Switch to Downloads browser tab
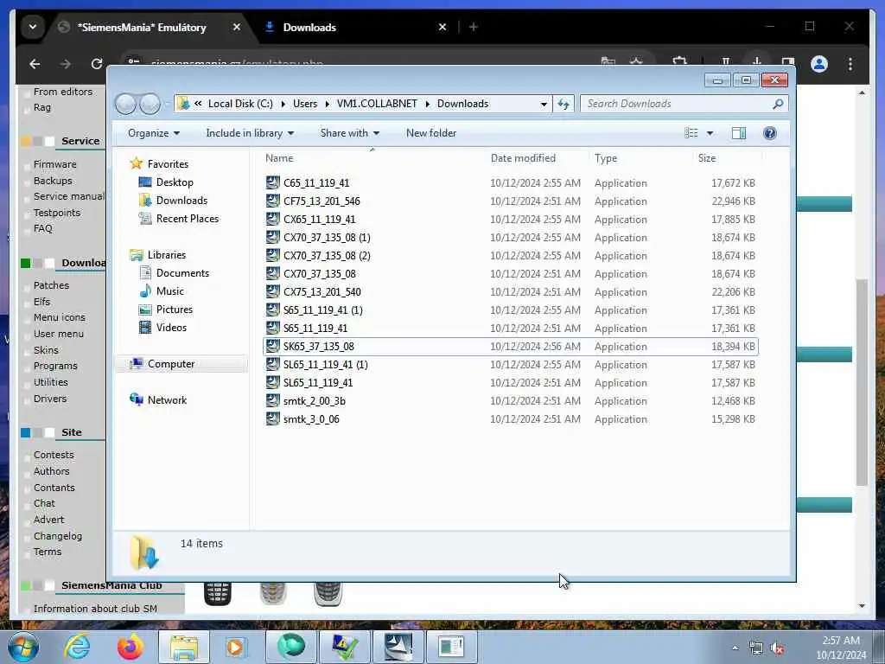The image size is (885, 664). click(355, 27)
